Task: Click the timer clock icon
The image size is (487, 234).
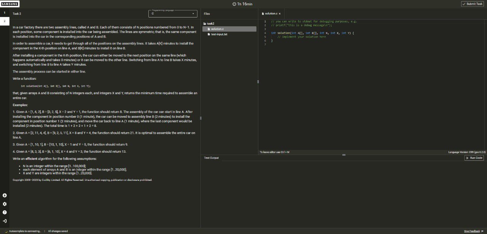Action: pyautogui.click(x=234, y=4)
